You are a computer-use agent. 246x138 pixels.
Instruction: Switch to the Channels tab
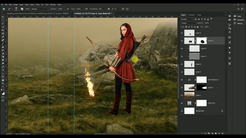pyautogui.click(x=191, y=15)
